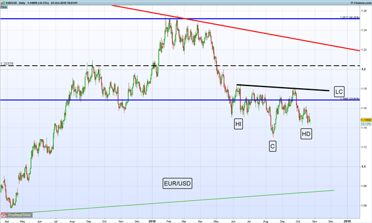Click the Price panel label
This screenshot has height=223, width=372.
(x=3, y=7)
